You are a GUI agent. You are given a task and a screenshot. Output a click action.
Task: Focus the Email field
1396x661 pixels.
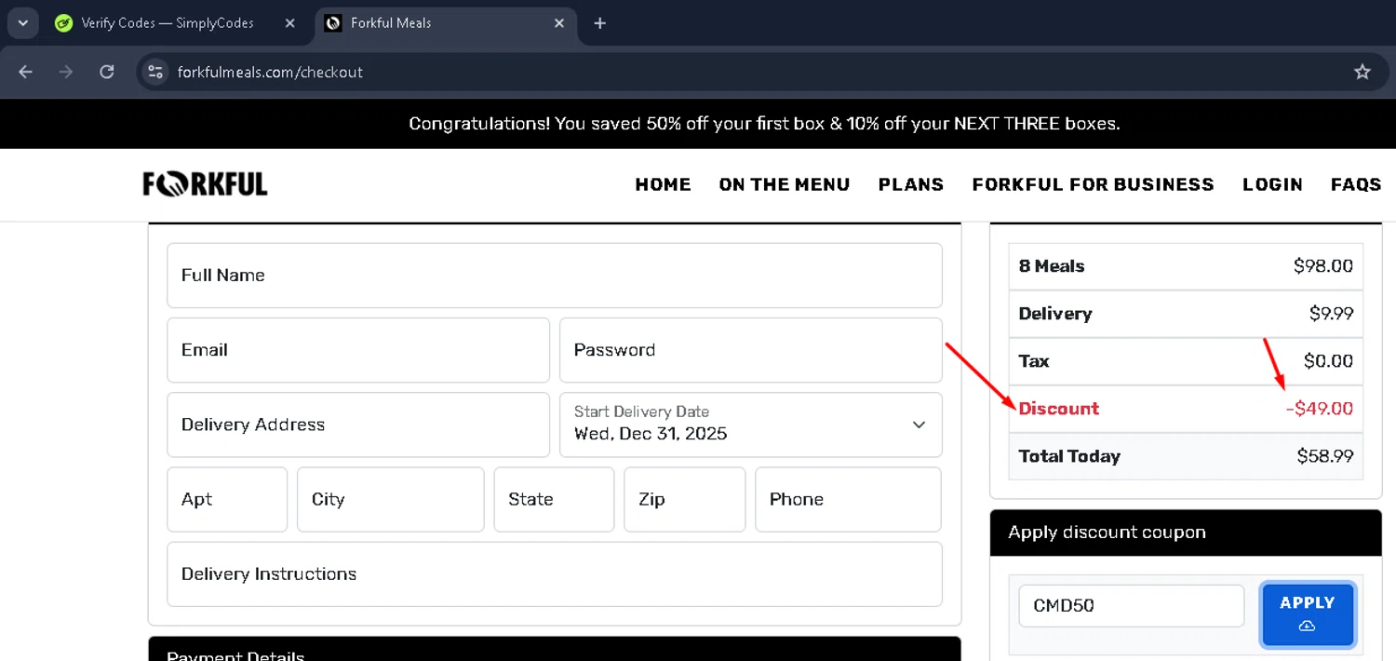(x=358, y=350)
